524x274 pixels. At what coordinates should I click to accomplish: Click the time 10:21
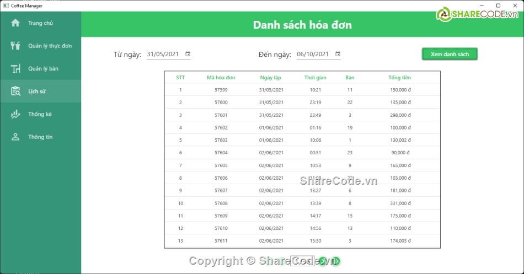pyautogui.click(x=315, y=90)
